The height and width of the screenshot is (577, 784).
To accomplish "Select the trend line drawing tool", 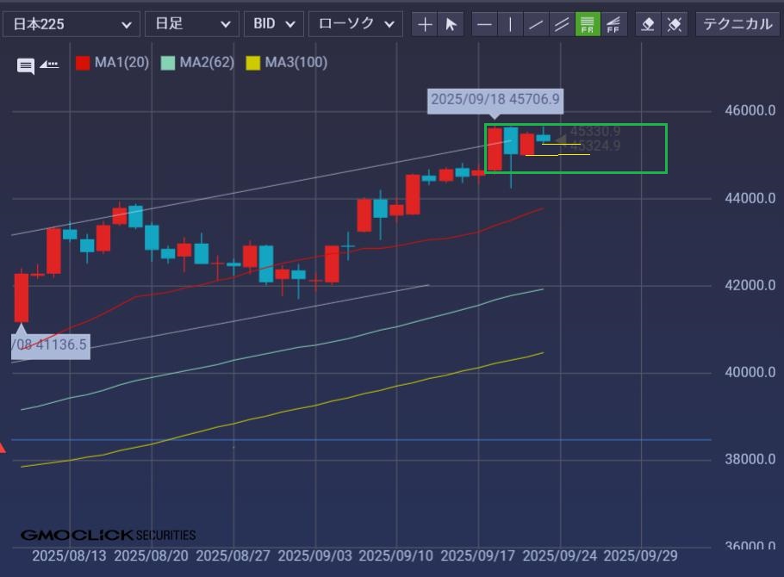I will point(537,24).
